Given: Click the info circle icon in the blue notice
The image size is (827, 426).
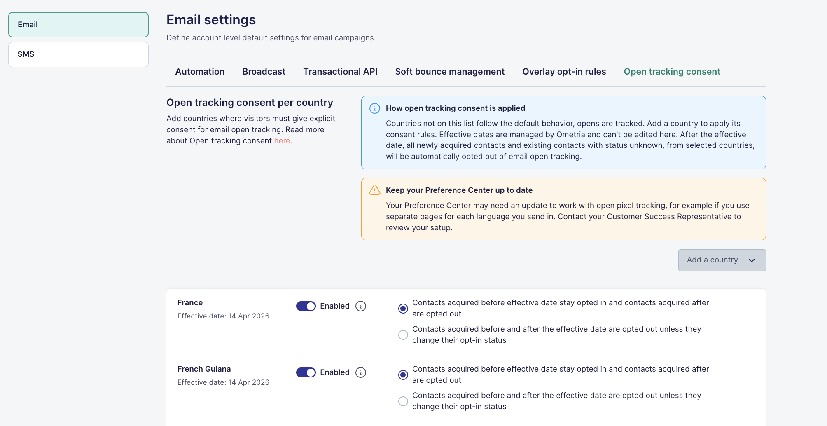Looking at the screenshot, I should (x=375, y=108).
